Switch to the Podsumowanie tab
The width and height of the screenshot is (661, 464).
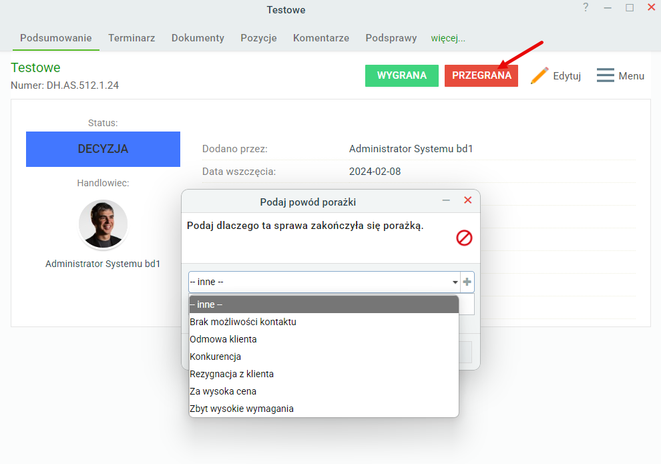point(56,38)
